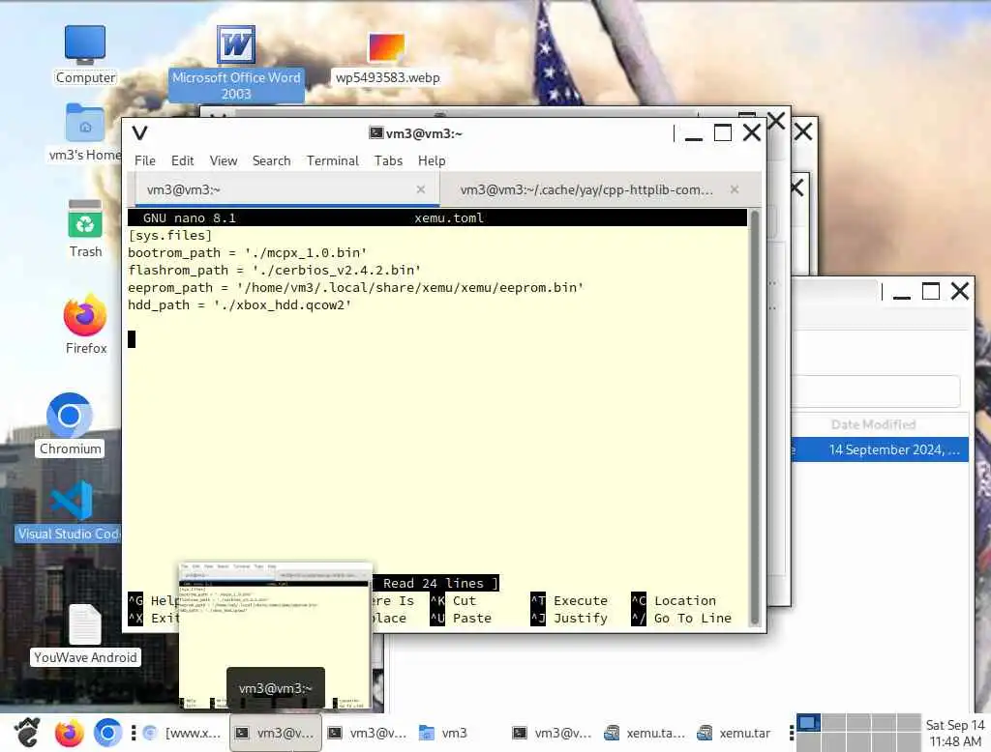Click the terminal vertical scrollbar

pos(754,418)
